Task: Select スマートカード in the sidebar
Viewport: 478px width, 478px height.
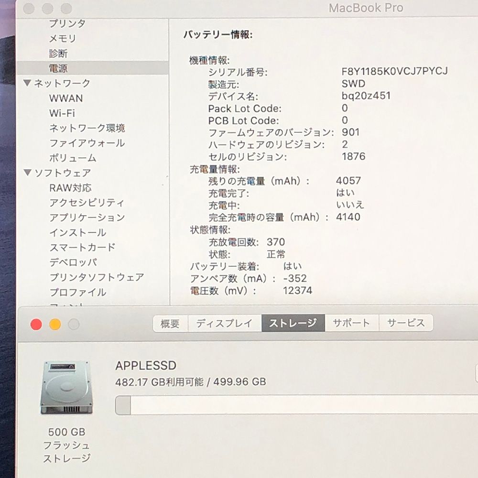Action: point(82,247)
